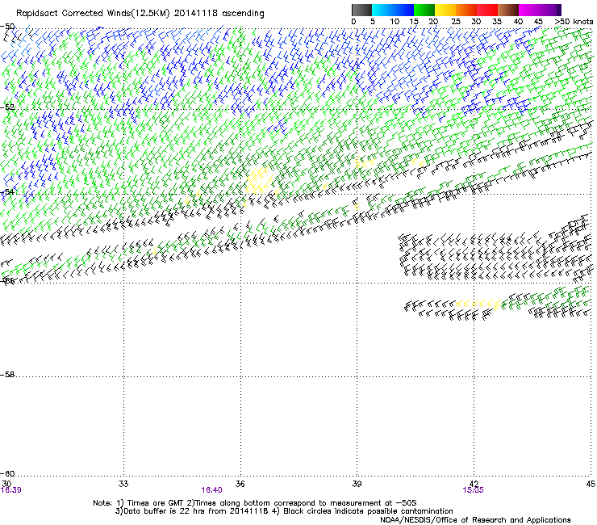Click the latitude label '-50'
This screenshot has height=525, width=597.
(7, 27)
